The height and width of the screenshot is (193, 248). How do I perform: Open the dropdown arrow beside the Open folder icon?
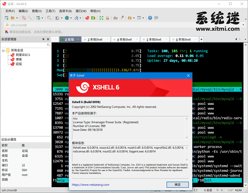pyautogui.click(x=17, y=18)
